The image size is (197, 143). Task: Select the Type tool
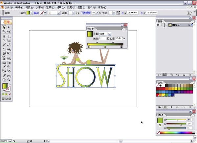click(9, 36)
